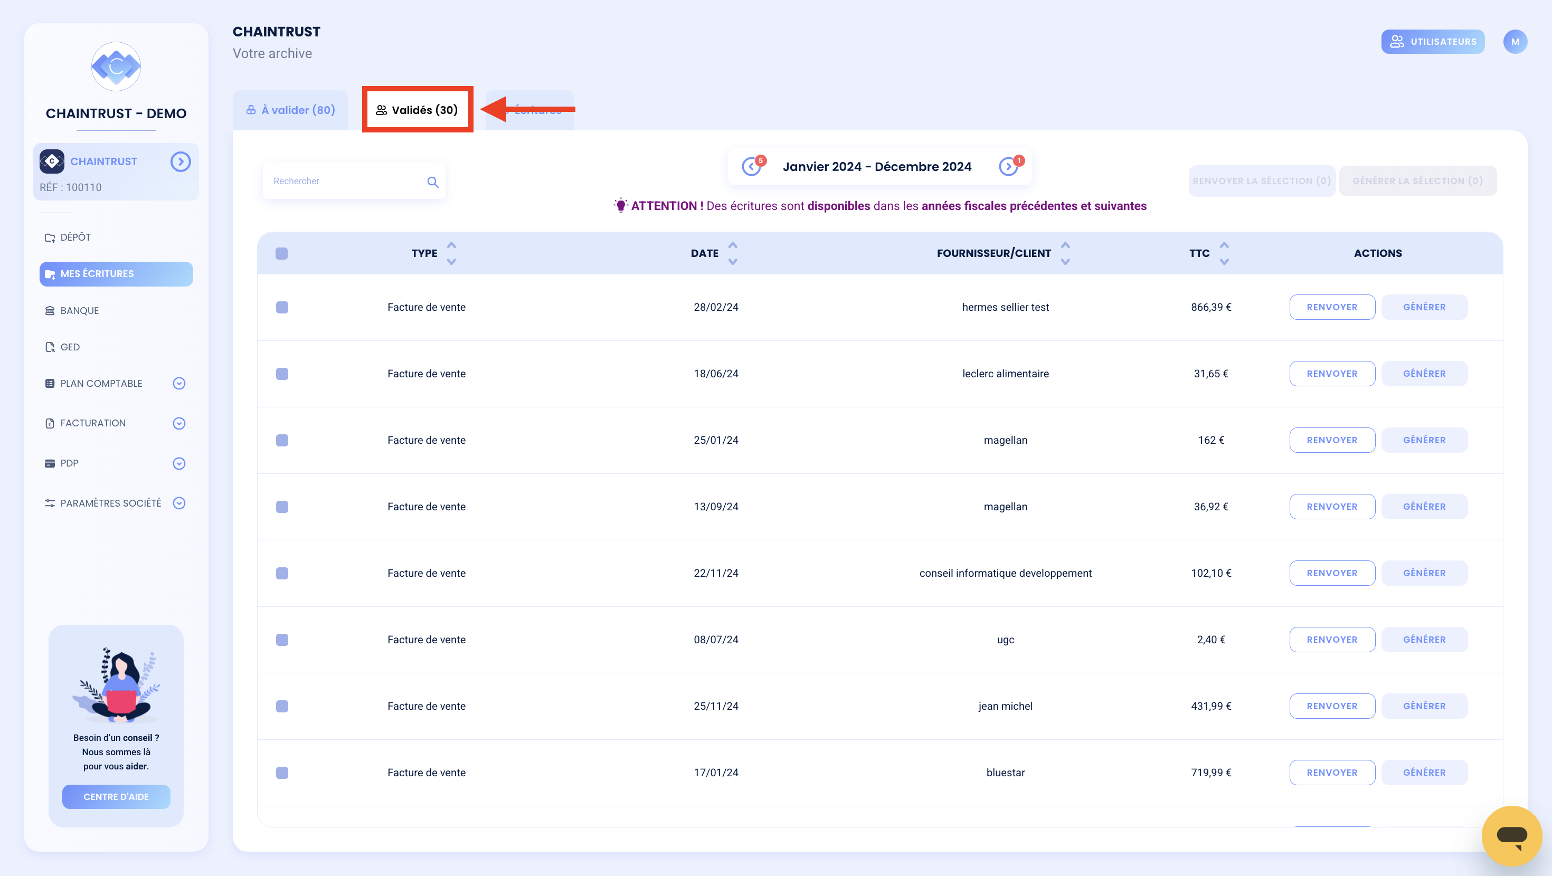Click GÉNÉRER for hermes sellier test
Image resolution: width=1552 pixels, height=876 pixels.
coord(1424,307)
